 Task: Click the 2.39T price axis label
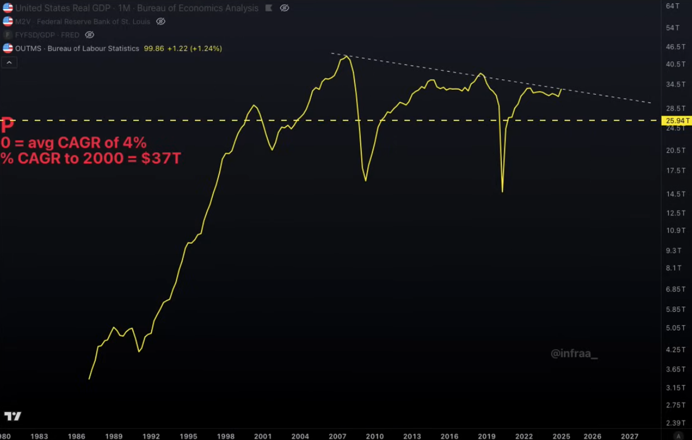(675, 424)
